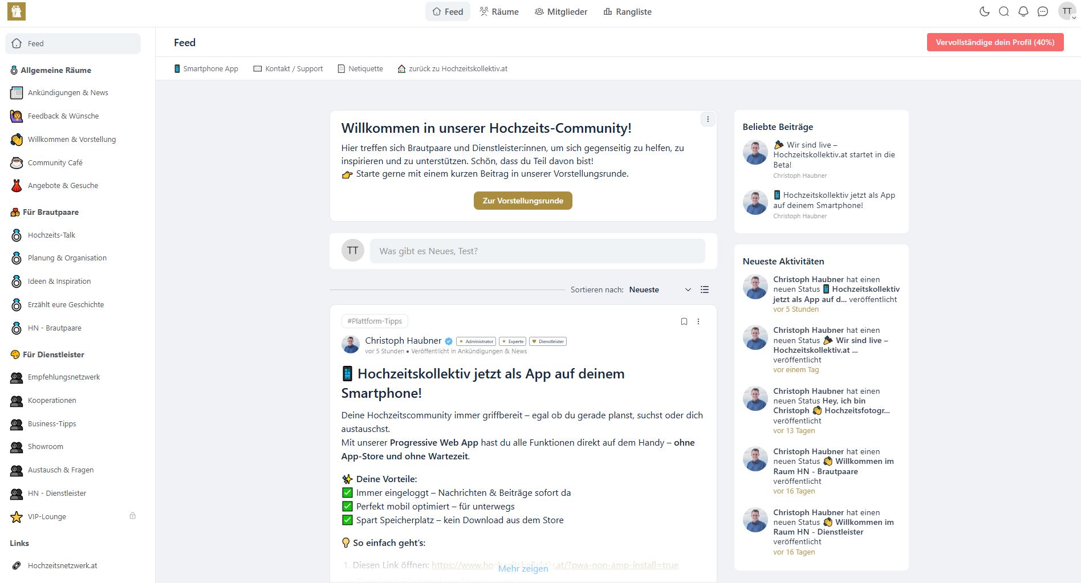Click the 'Was gibt es Neues' input field
1081x583 pixels.
(537, 251)
